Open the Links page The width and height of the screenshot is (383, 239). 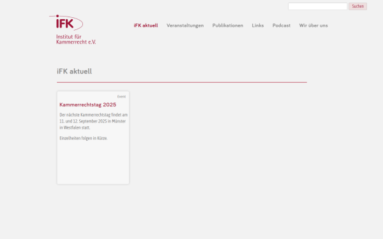pos(258,25)
